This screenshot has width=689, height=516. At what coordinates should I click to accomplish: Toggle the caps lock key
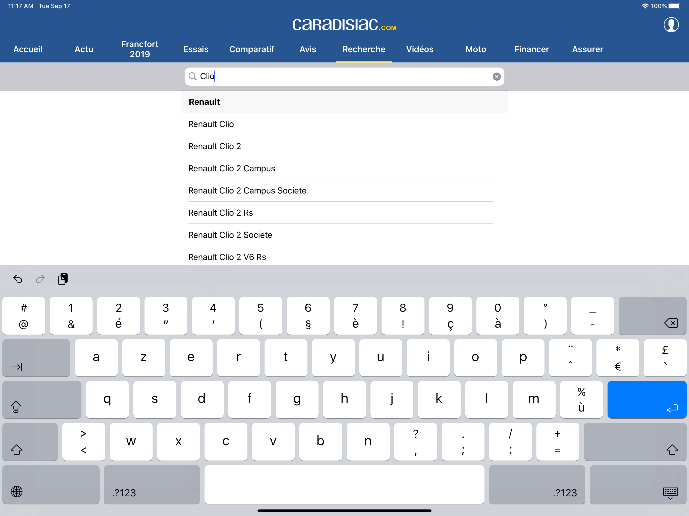pyautogui.click(x=42, y=400)
